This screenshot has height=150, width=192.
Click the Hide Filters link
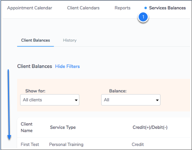(x=67, y=66)
